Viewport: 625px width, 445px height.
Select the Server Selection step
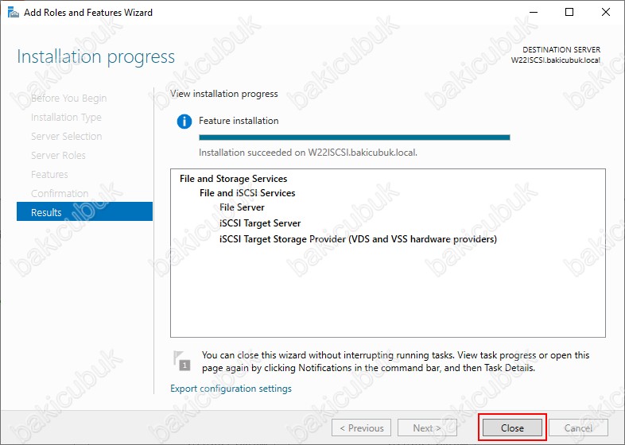67,136
